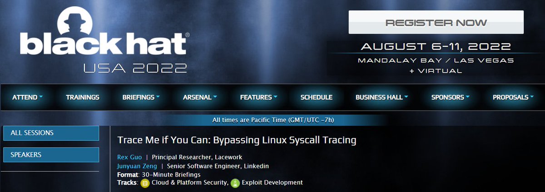Click the Mandalay Bay / Las Vegas text

pyautogui.click(x=436, y=60)
